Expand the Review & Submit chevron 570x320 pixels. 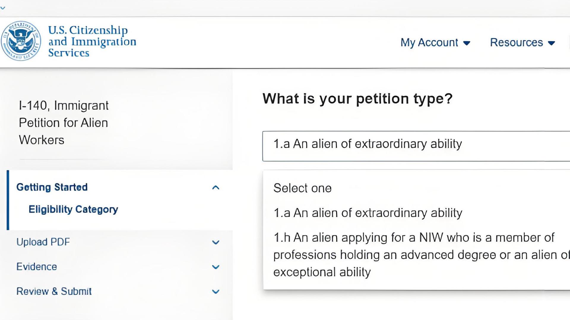coord(216,292)
